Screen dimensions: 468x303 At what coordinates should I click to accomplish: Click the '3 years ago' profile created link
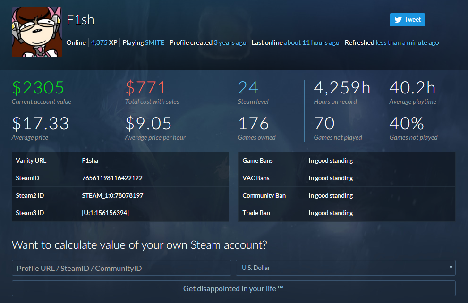(230, 42)
